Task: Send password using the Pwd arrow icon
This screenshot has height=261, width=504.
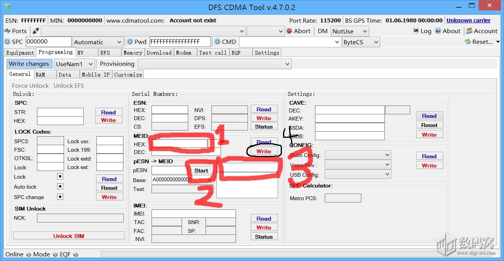Action: 130,42
